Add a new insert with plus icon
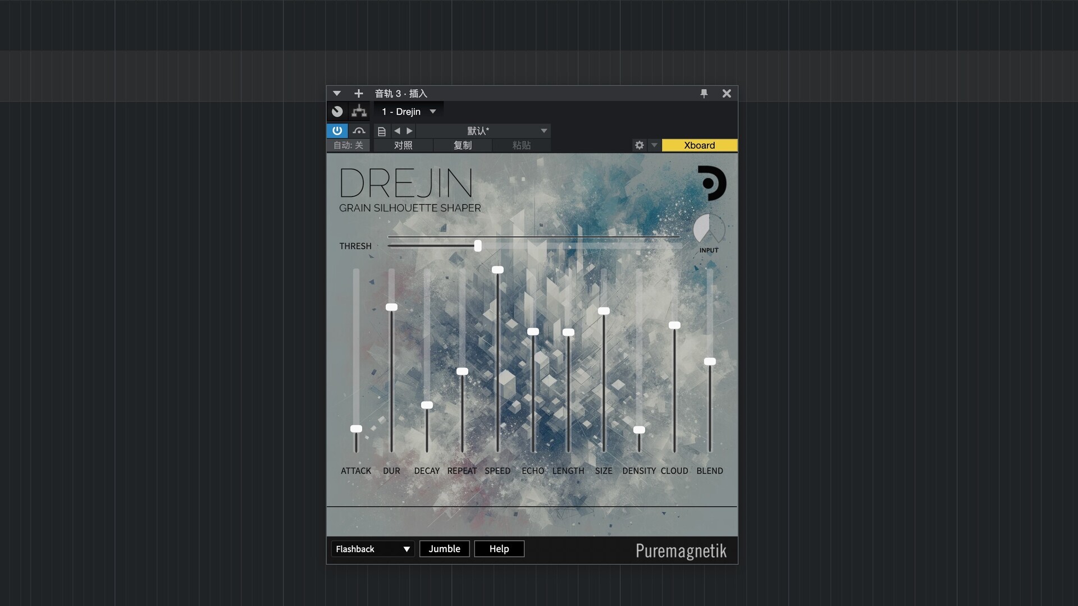The height and width of the screenshot is (606, 1078). pyautogui.click(x=359, y=94)
